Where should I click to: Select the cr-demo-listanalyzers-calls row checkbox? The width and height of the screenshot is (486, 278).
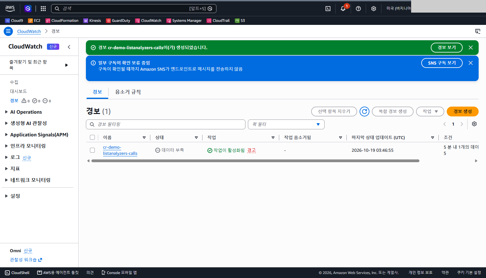[x=92, y=150]
